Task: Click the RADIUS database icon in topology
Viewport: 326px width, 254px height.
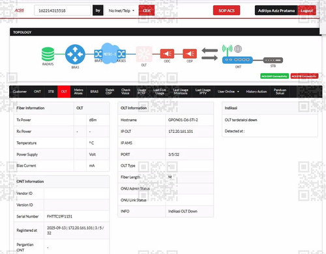Action: [48, 54]
